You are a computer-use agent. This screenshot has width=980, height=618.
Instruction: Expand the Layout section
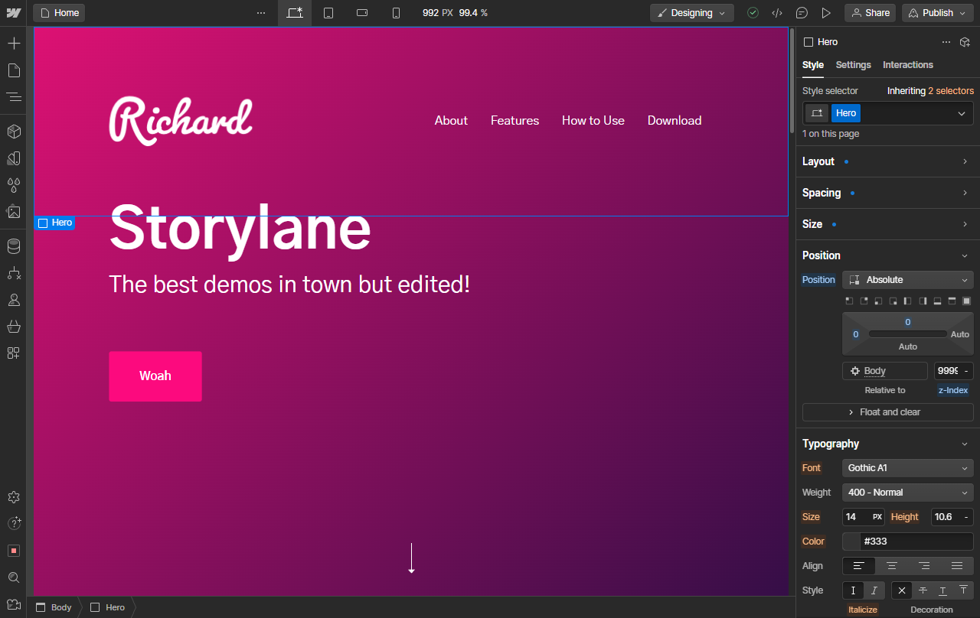[888, 161]
